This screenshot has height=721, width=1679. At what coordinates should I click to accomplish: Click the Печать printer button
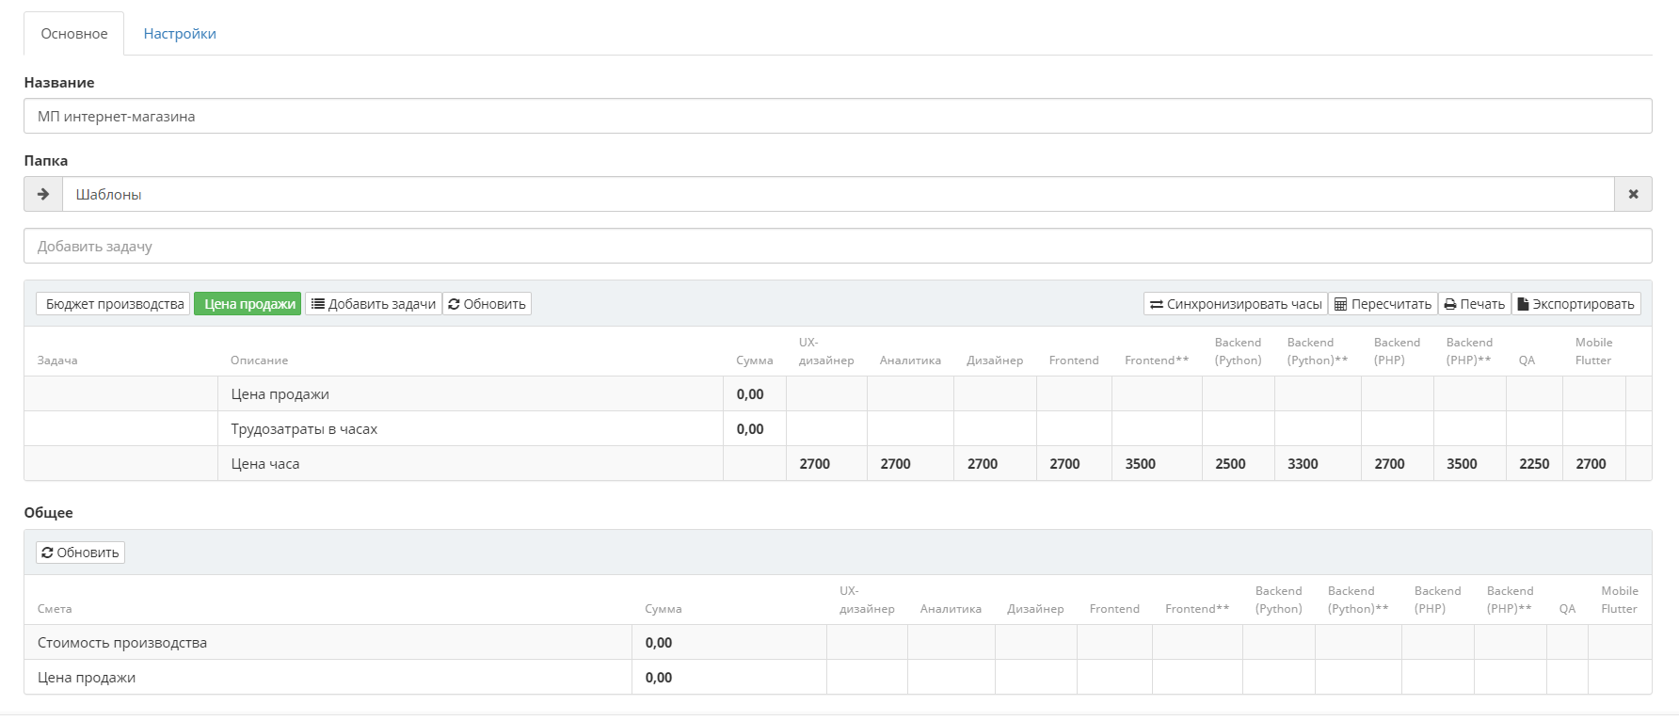(x=1474, y=304)
